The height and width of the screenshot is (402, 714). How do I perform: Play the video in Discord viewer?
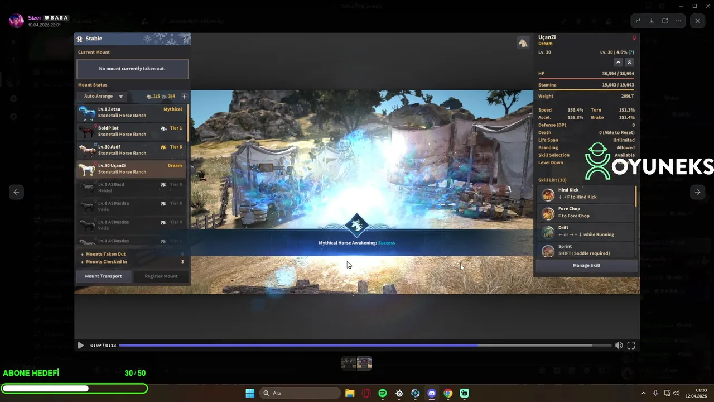click(x=80, y=346)
